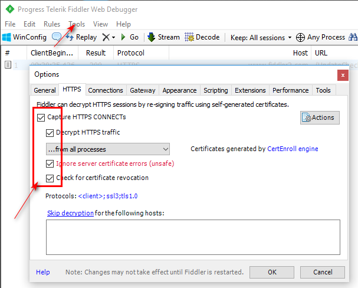Click the protocols link <client>; ssl3;tls1.0
Screen dimensions: 358x288
(107, 196)
